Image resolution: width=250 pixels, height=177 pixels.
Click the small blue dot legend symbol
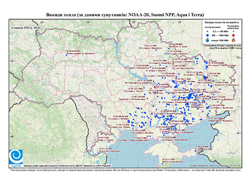pos(208,31)
